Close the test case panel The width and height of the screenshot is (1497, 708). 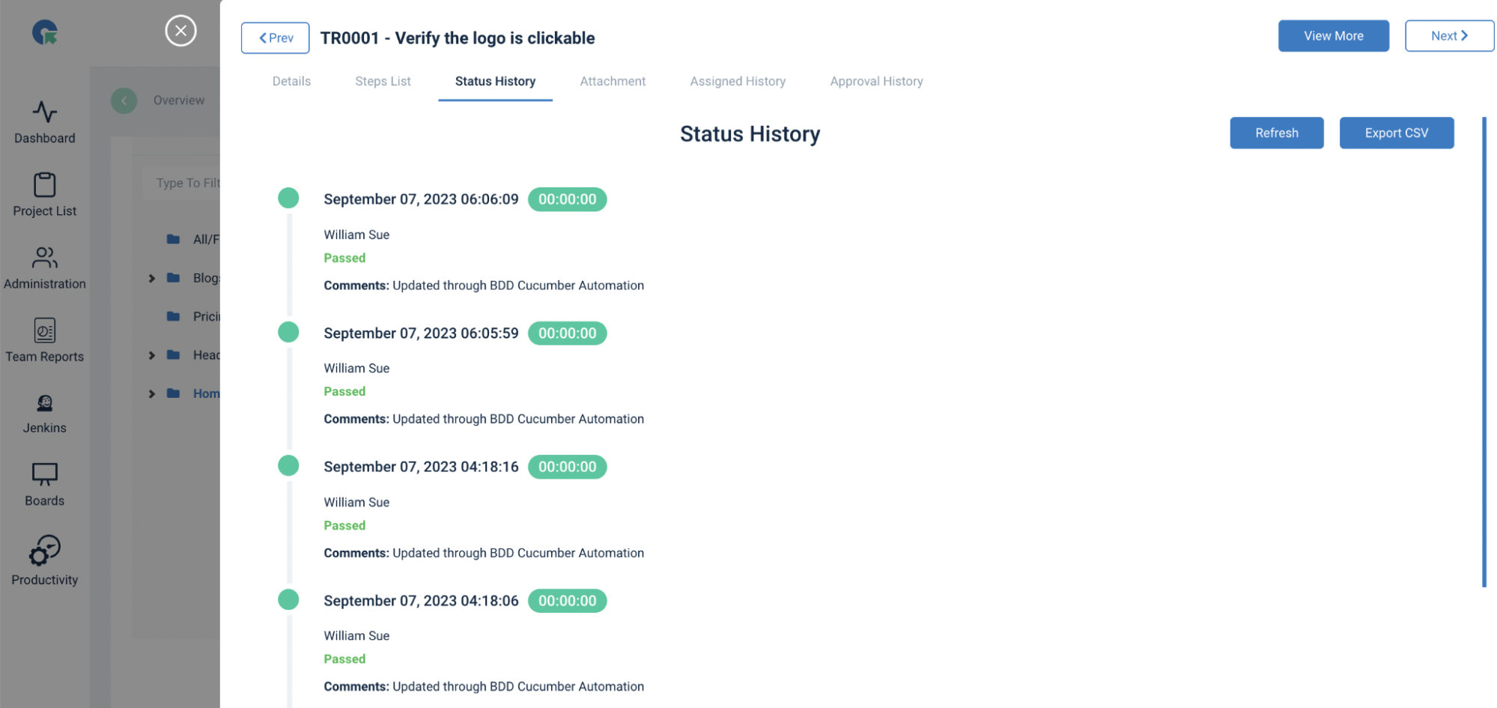[180, 31]
